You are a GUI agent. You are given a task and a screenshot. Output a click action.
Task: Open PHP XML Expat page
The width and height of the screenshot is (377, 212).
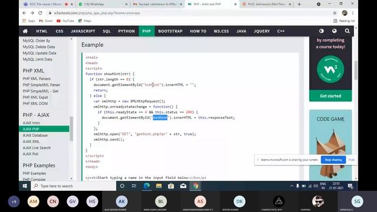(35, 97)
